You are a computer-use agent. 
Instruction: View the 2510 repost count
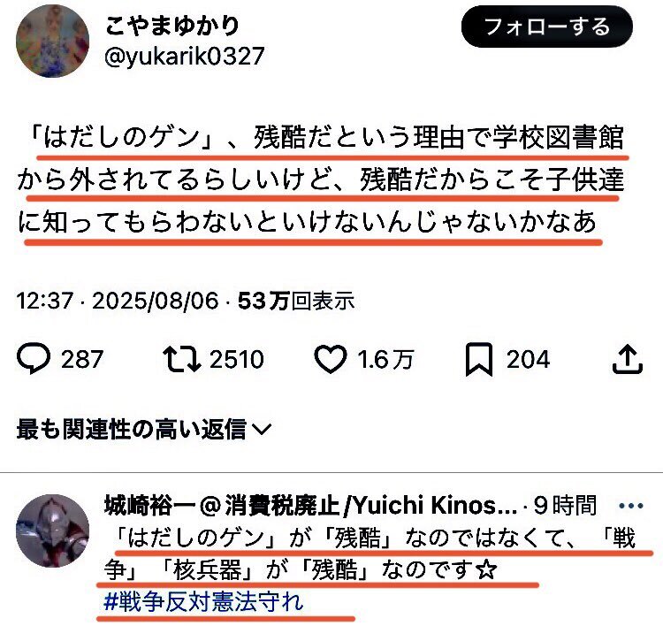(x=237, y=359)
